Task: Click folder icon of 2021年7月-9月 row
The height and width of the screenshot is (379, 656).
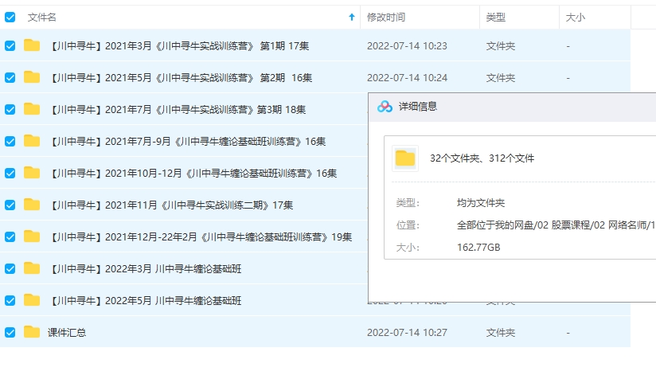Action: coord(32,141)
